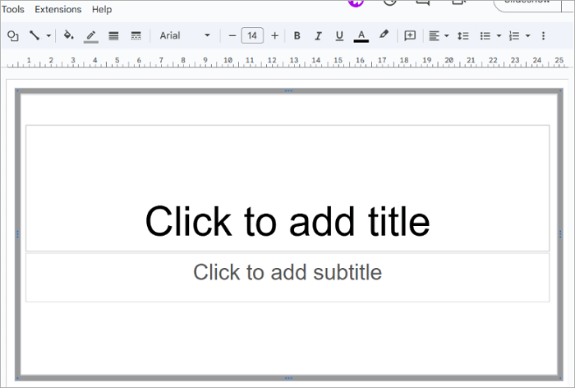The image size is (575, 388).
Task: Open the Extensions menu
Action: (x=58, y=9)
